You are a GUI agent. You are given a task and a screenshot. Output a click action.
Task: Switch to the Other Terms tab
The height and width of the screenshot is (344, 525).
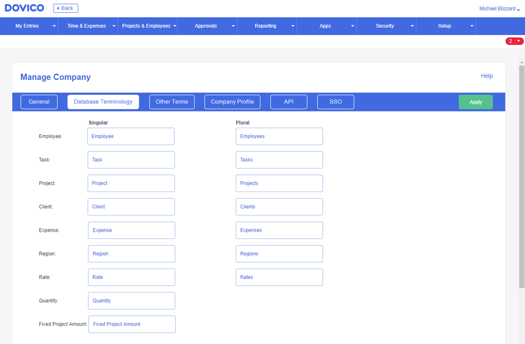pyautogui.click(x=172, y=102)
